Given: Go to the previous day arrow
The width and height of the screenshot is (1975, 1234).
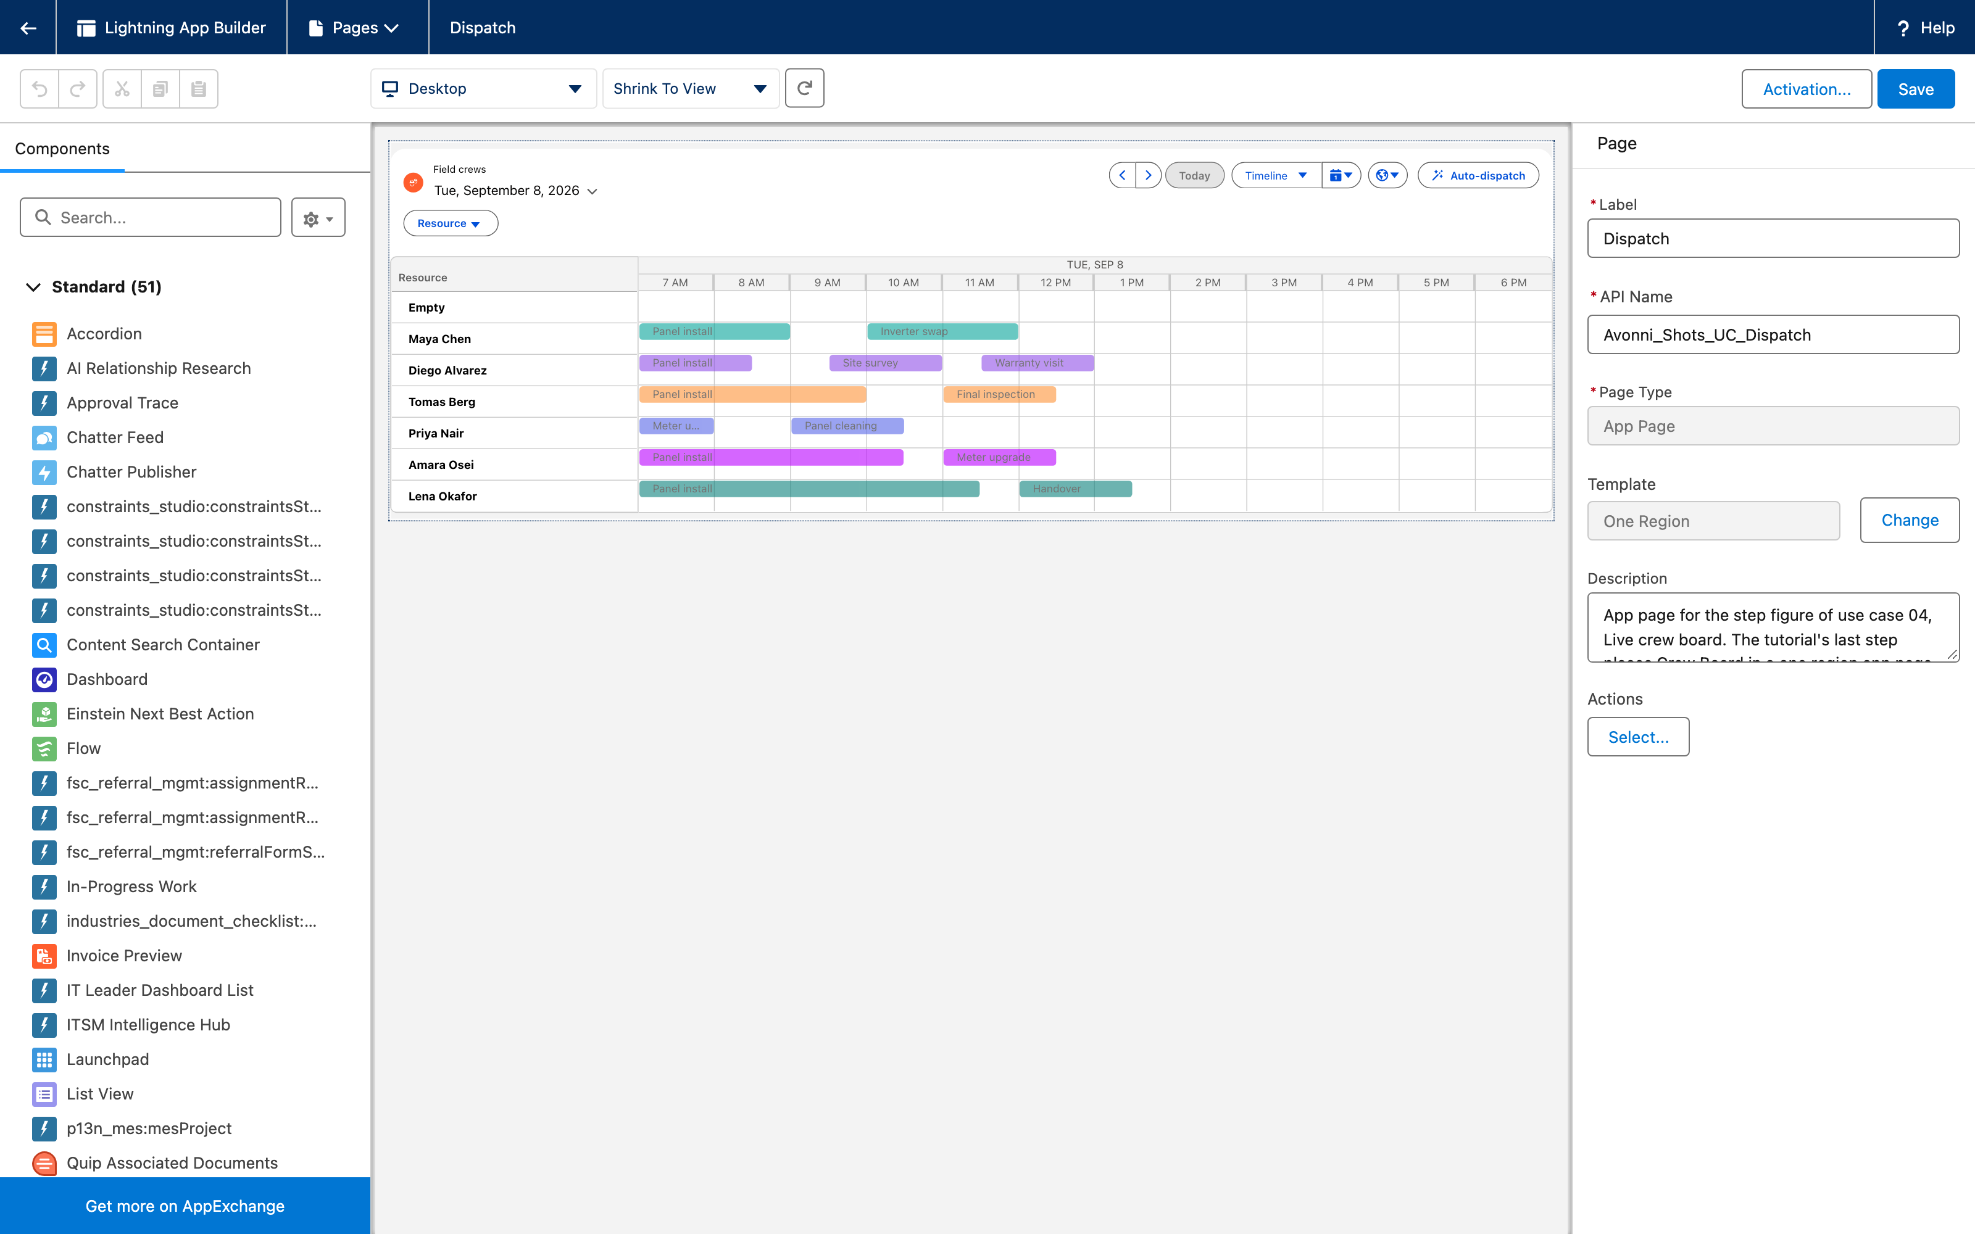Looking at the screenshot, I should coord(1122,175).
